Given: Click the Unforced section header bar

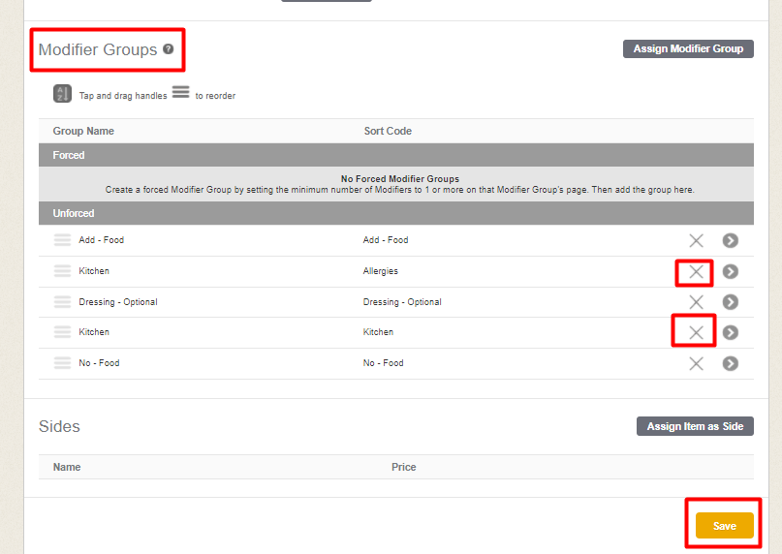Looking at the screenshot, I should (x=396, y=213).
